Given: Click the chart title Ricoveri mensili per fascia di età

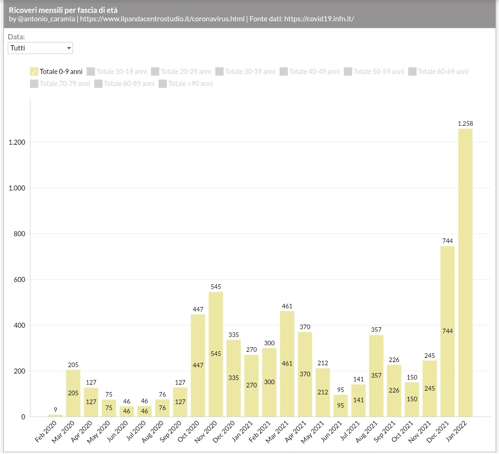Looking at the screenshot, I should click(x=63, y=10).
